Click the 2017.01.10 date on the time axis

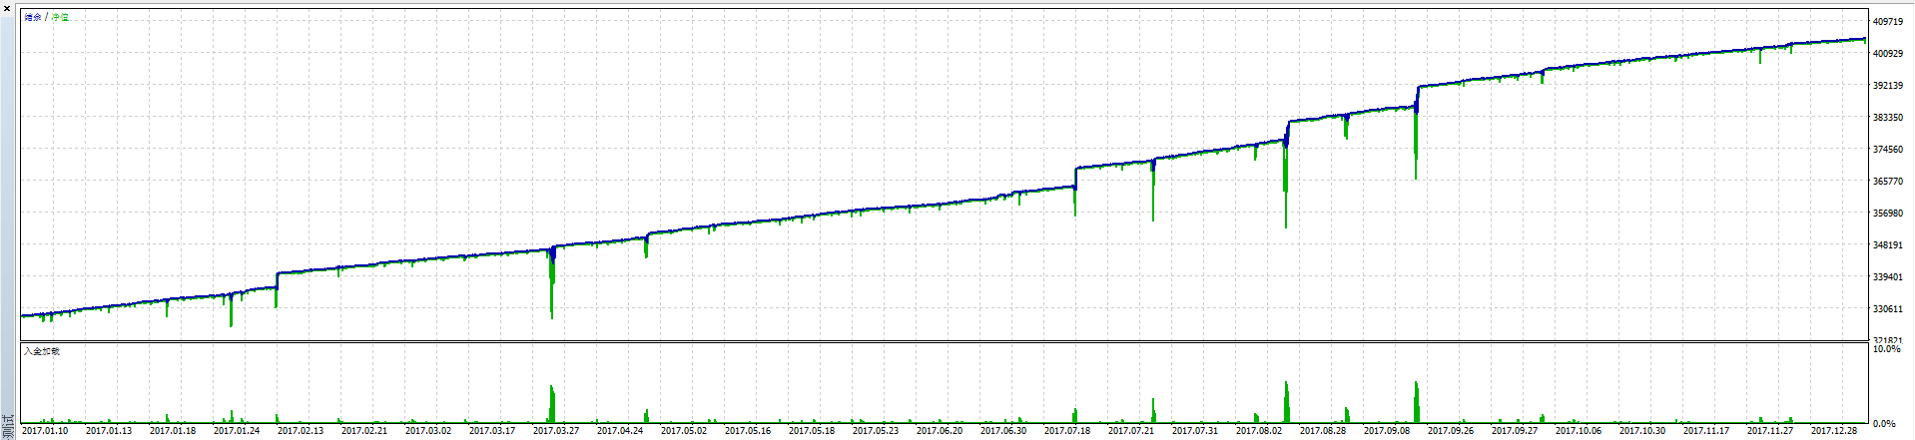tap(45, 431)
